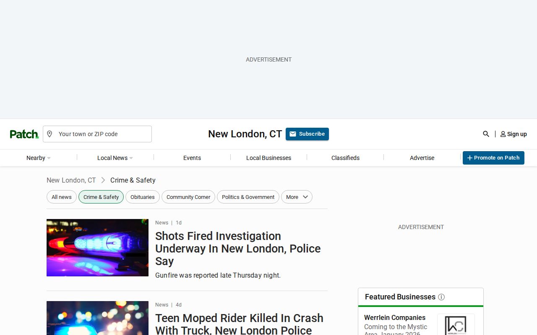Expand the Nearby dropdown menu

click(38, 158)
